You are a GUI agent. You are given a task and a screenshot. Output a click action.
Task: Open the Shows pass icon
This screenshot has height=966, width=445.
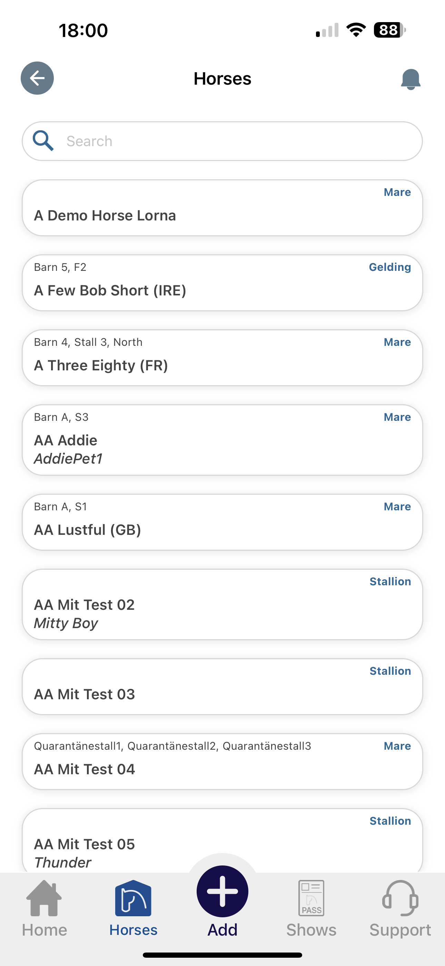311,898
